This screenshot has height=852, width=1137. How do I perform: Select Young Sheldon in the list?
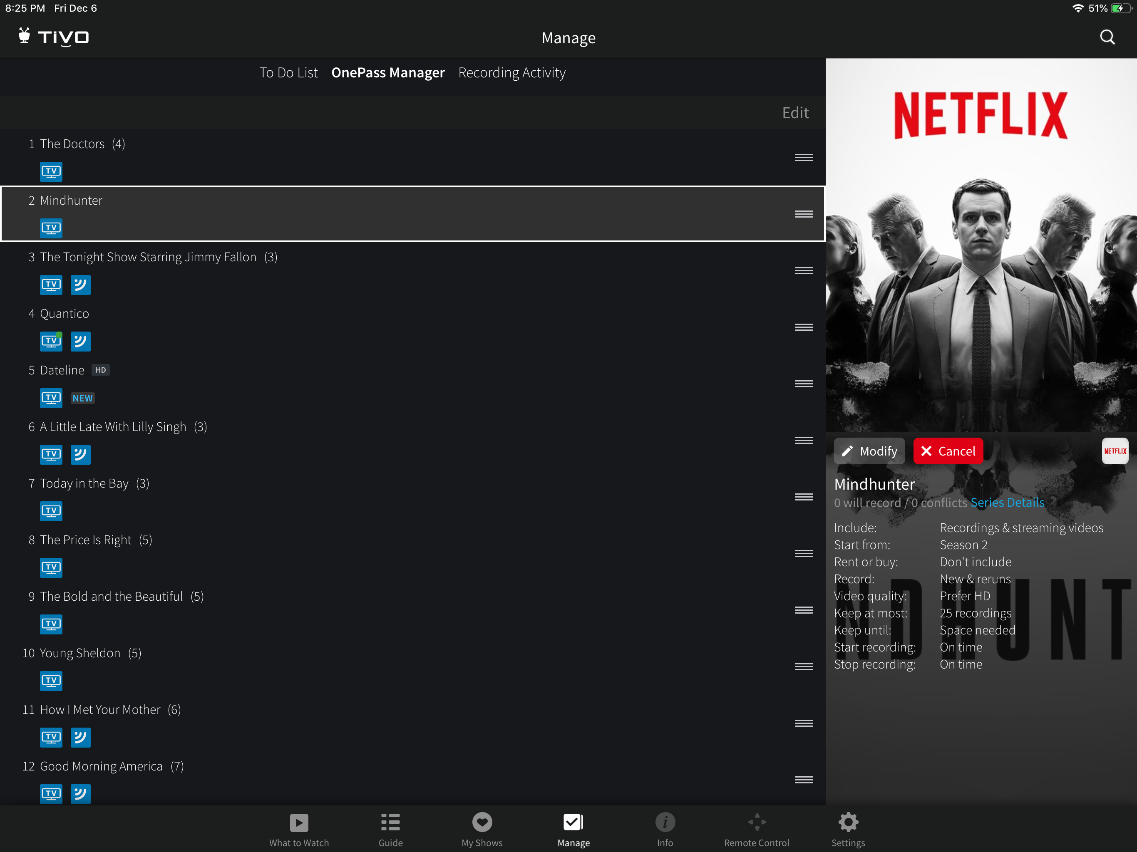coord(79,653)
